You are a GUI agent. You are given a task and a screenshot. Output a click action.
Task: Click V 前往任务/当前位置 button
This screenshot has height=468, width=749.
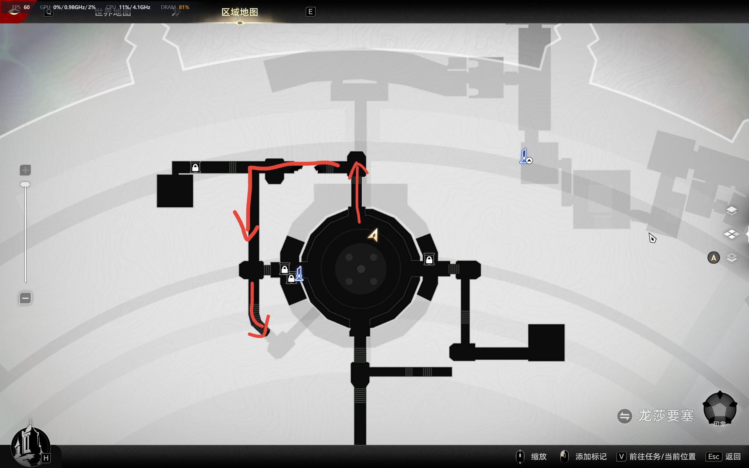pyautogui.click(x=656, y=456)
